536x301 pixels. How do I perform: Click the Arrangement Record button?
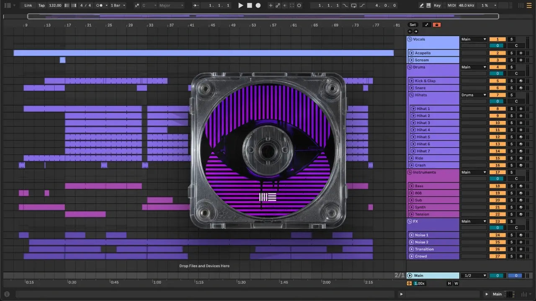point(258,5)
